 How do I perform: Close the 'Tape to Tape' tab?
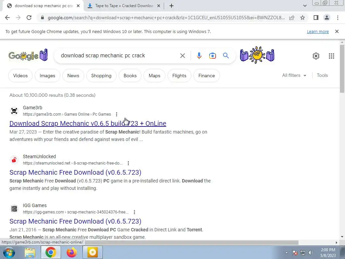pyautogui.click(x=159, y=6)
